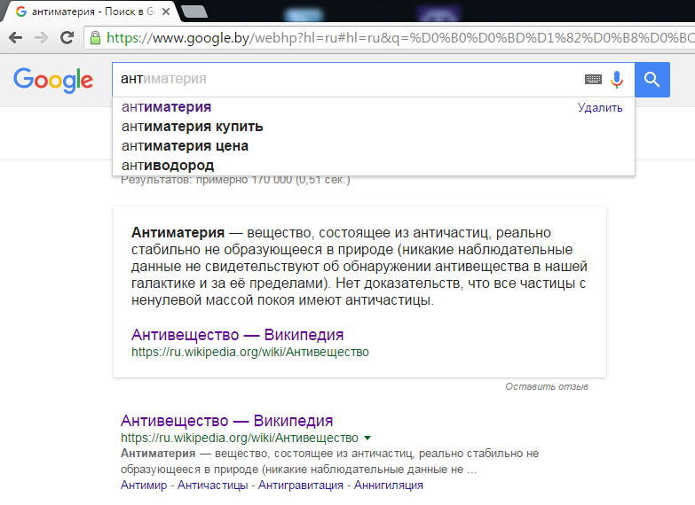Viewport: 695px width, 505px height.
Task: Open the "Антимир" sitelink
Action: click(x=144, y=486)
